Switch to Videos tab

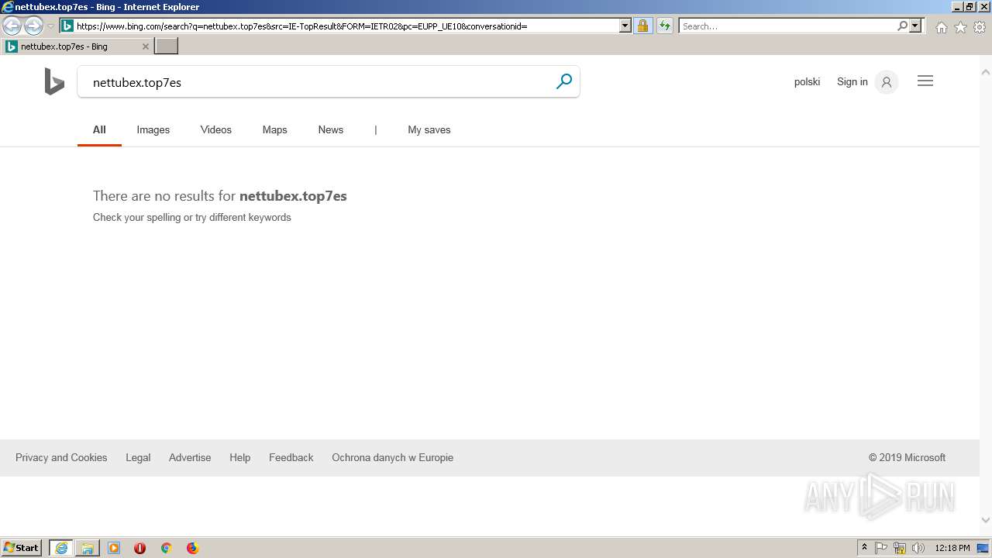[216, 129]
